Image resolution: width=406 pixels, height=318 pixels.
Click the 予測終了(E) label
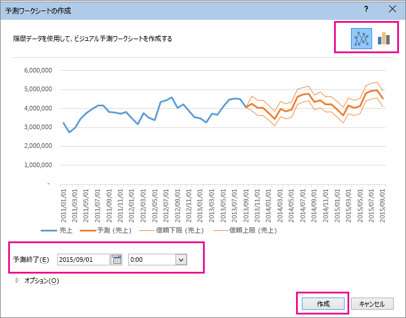pos(31,260)
